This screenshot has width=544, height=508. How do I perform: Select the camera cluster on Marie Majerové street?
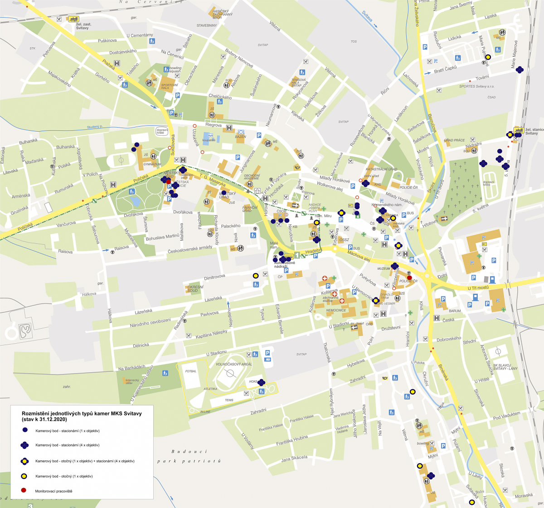[520, 69]
